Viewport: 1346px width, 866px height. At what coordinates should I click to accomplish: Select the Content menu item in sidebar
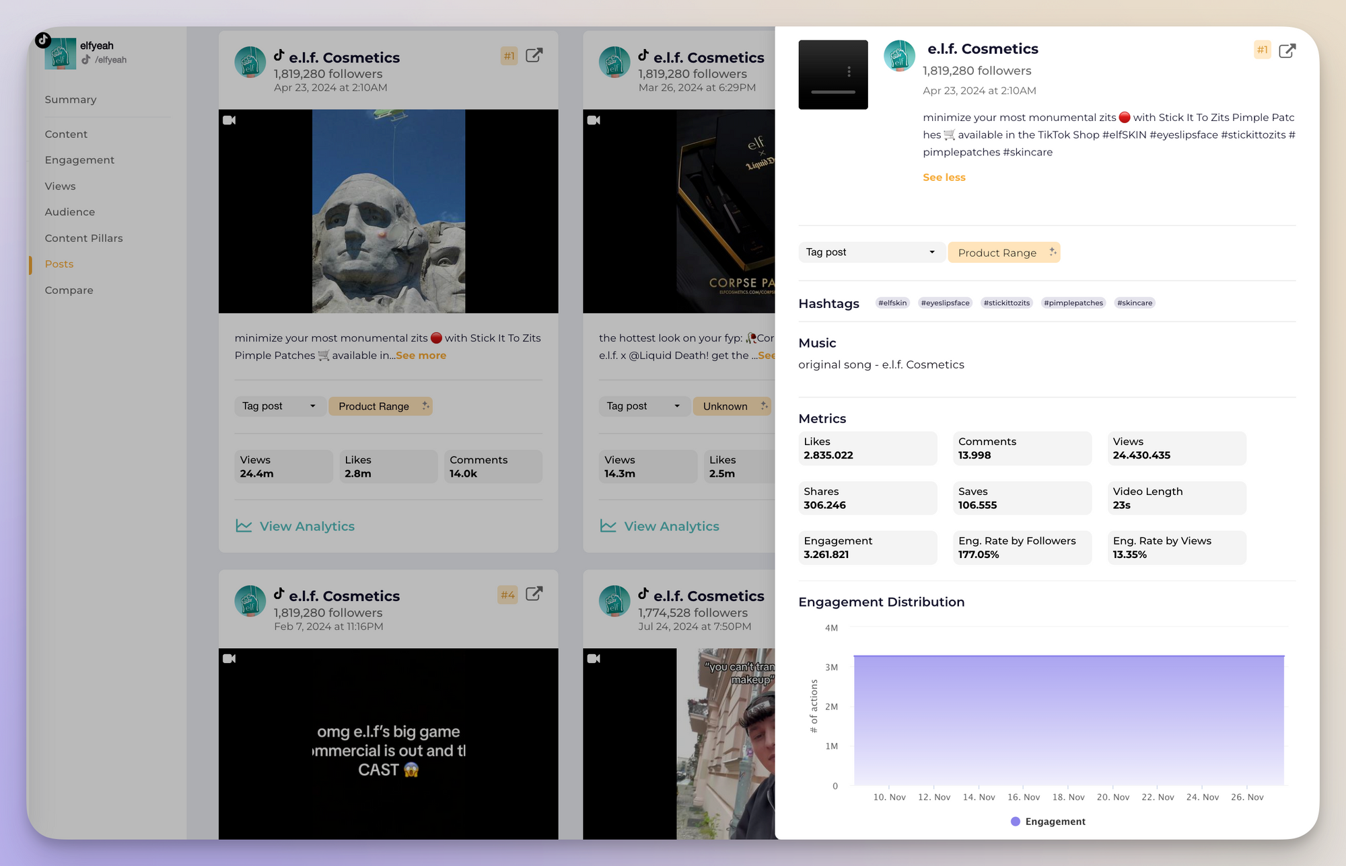click(x=67, y=133)
